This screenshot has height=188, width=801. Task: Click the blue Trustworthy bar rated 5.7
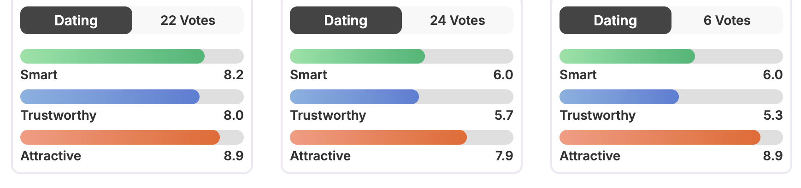[x=354, y=97]
